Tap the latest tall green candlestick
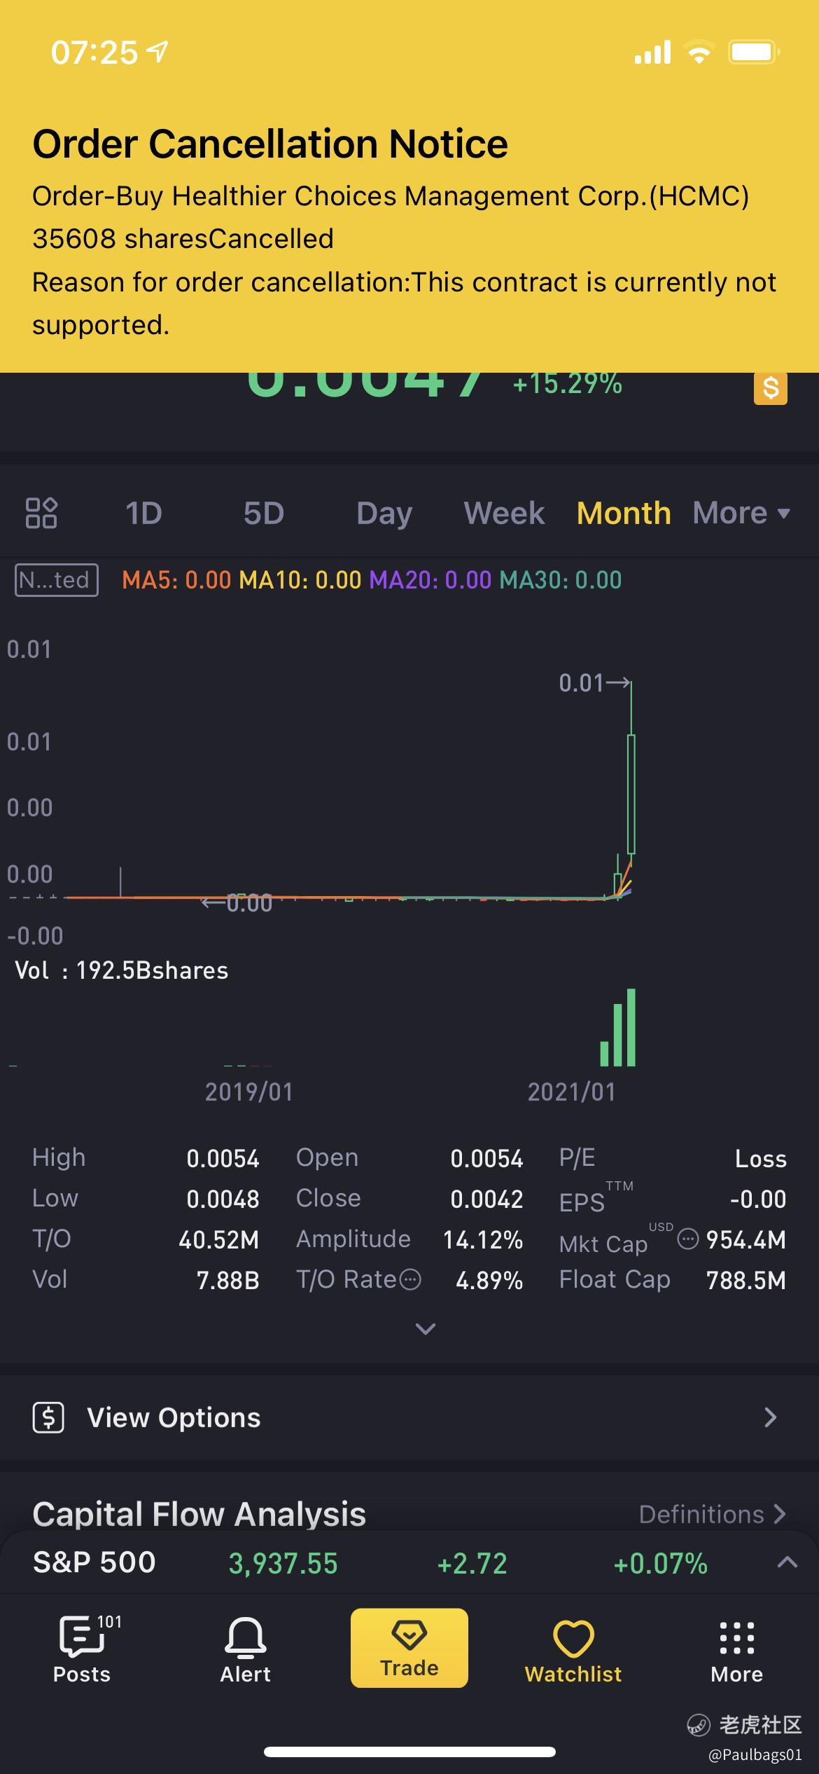The height and width of the screenshot is (1774, 819). click(631, 793)
